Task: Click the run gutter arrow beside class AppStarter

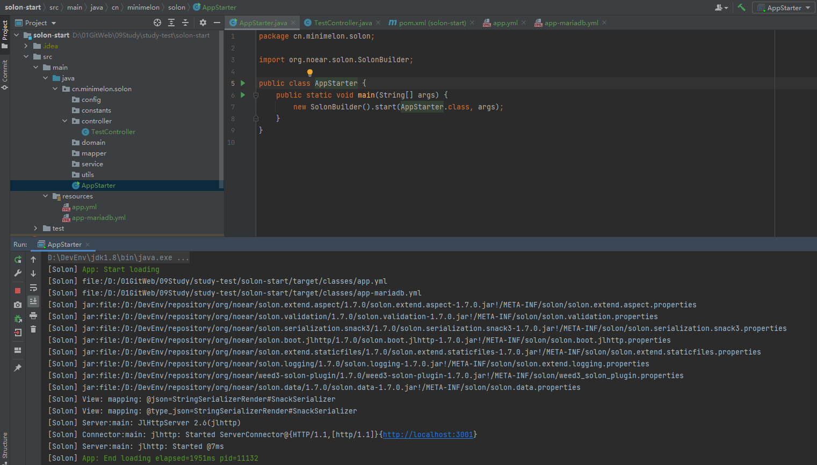Action: click(243, 83)
